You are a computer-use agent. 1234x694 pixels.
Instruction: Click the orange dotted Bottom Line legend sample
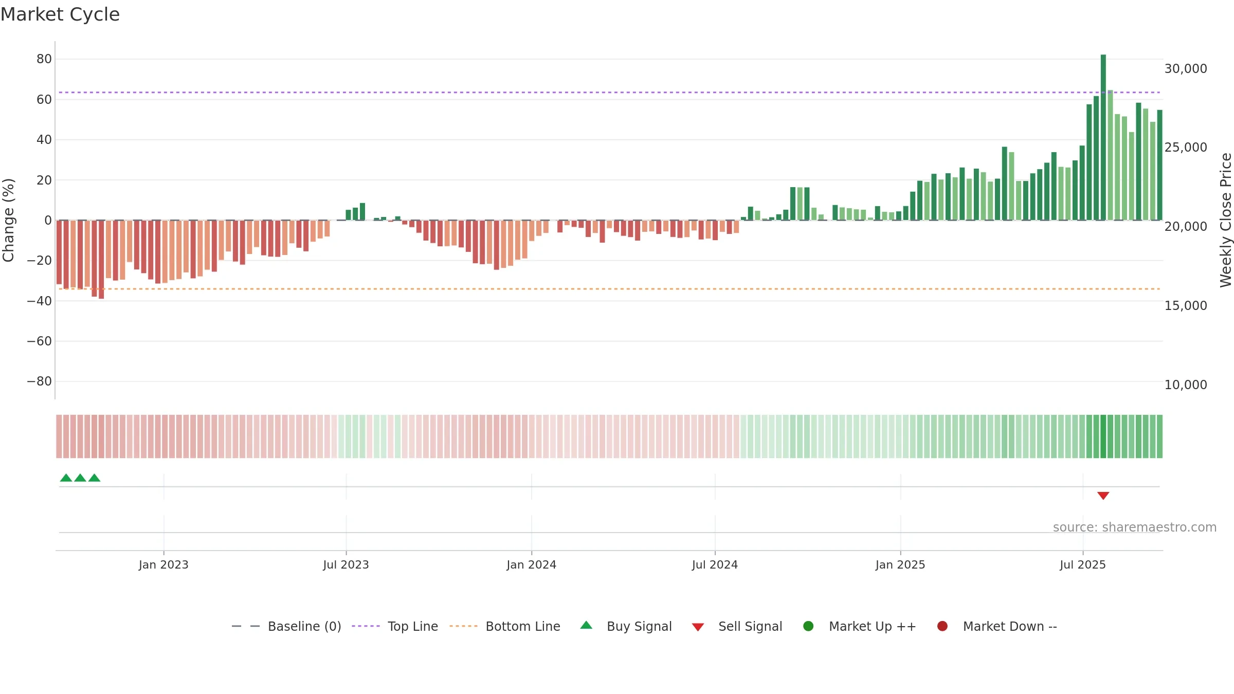point(463,626)
